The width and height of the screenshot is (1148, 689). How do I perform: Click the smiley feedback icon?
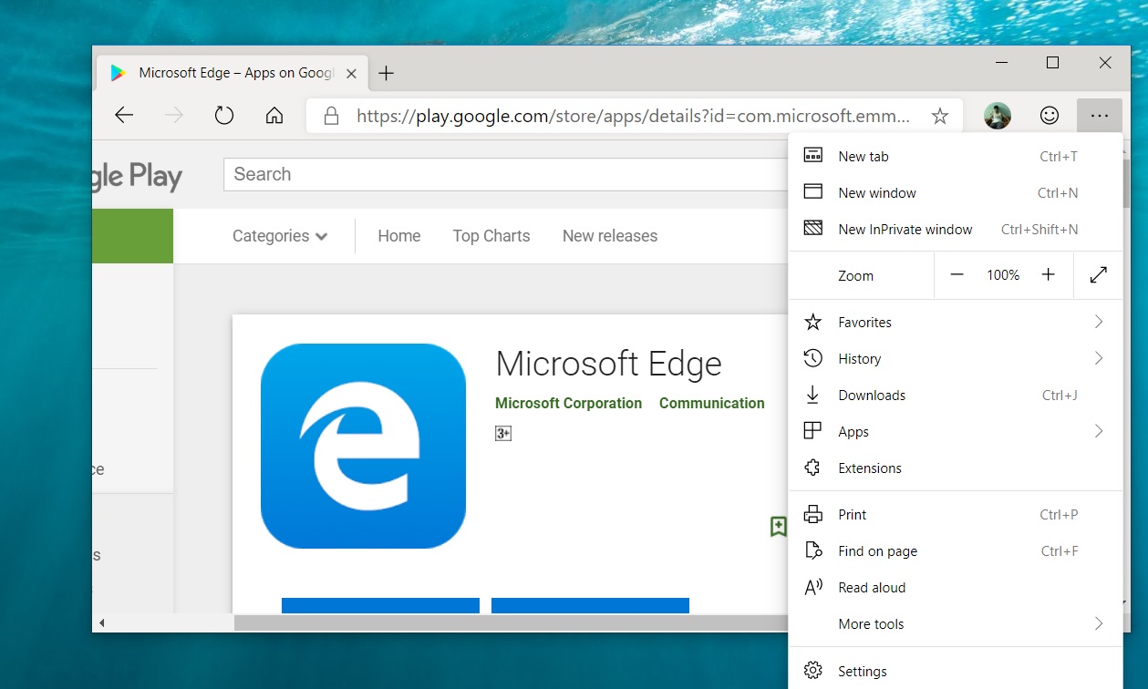point(1050,116)
